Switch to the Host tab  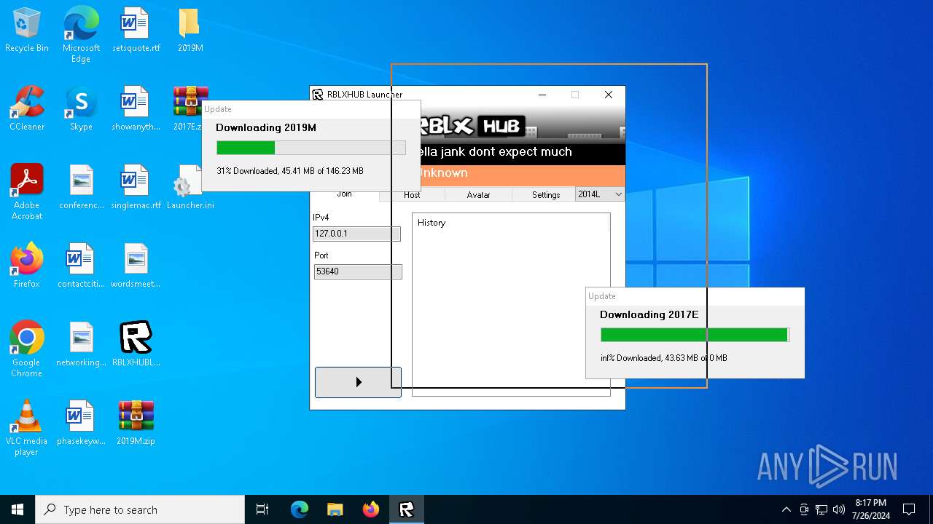[x=412, y=194]
